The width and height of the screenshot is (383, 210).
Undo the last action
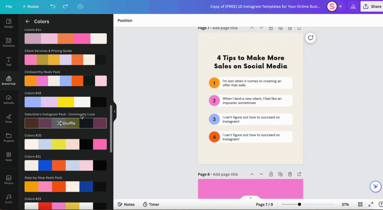(53, 6)
